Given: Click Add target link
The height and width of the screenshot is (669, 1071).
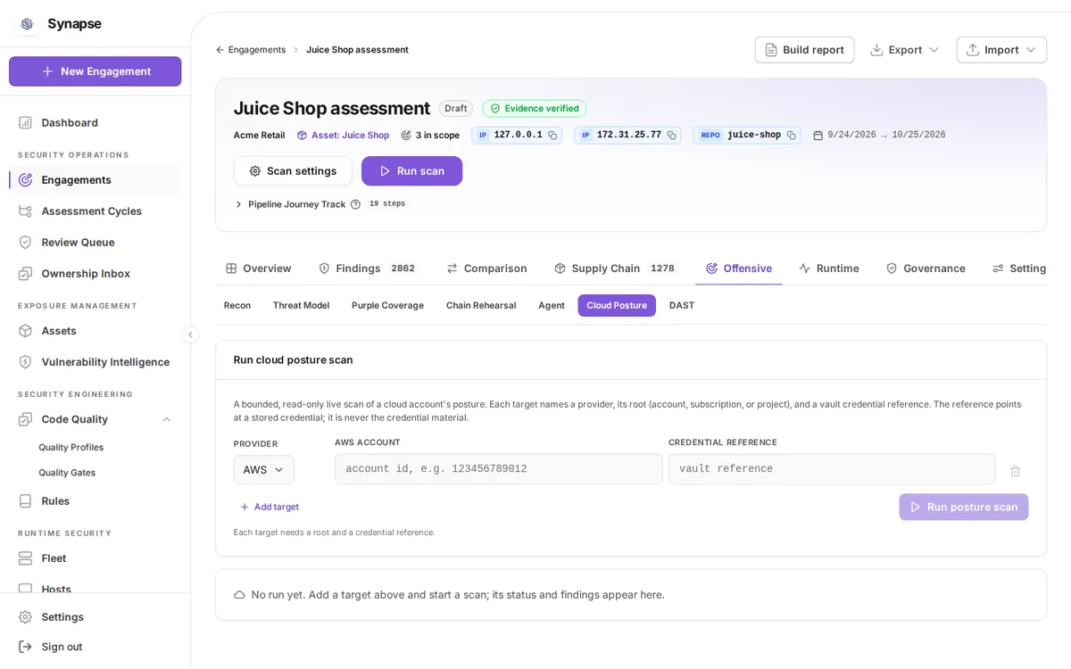Looking at the screenshot, I should click(x=270, y=507).
